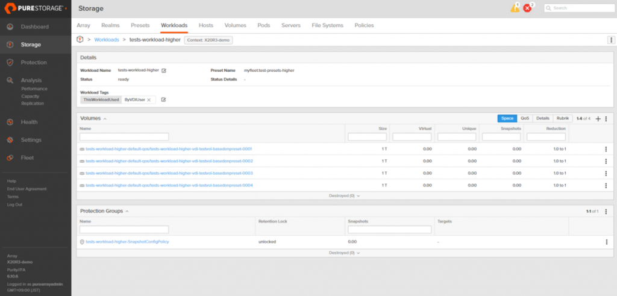Switch volumes view to Rubrik
Screen dimensions: 617x296
click(x=563, y=119)
